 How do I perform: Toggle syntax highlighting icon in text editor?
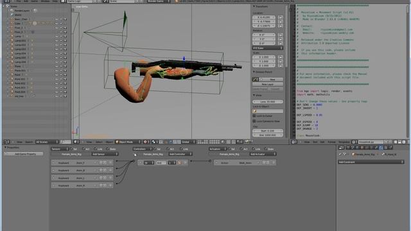pos(404,142)
